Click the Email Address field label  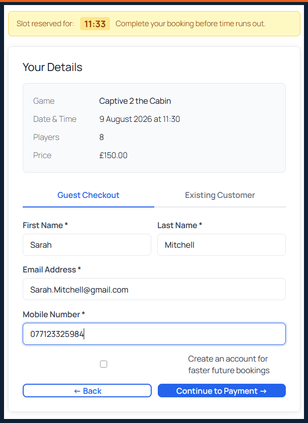[52, 269]
